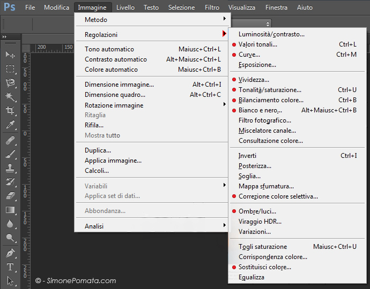Select the Magic Wand tool
The height and width of the screenshot is (289, 370).
pyautogui.click(x=10, y=96)
